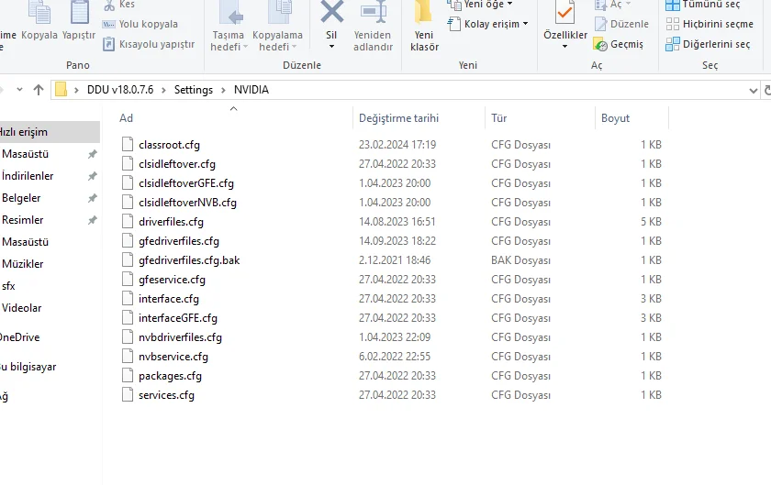Viewport: 771px width, 485px height.
Task: Open the address bar history dropdown
Action: [x=753, y=91]
